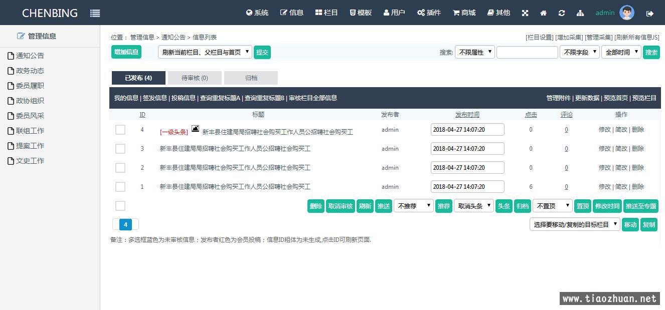Viewport: 665px width, 310px height.
Task: Toggle the select-all checkbox below the list
Action: pos(120,206)
